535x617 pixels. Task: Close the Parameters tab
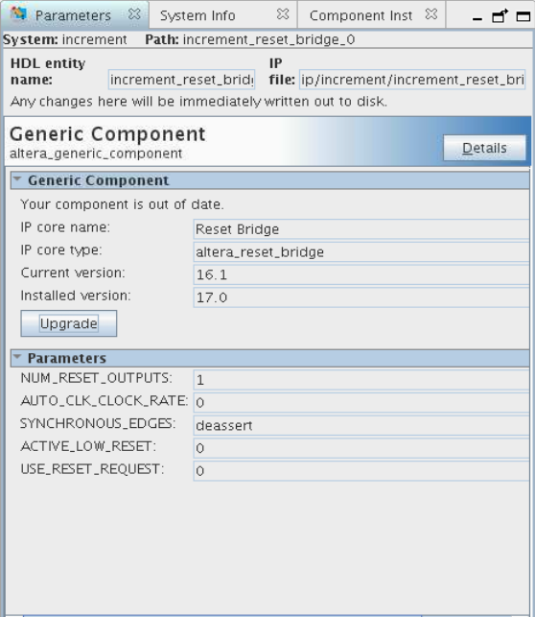[134, 14]
